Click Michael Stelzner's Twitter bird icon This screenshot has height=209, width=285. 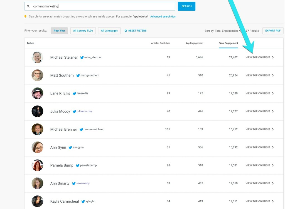click(x=82, y=58)
